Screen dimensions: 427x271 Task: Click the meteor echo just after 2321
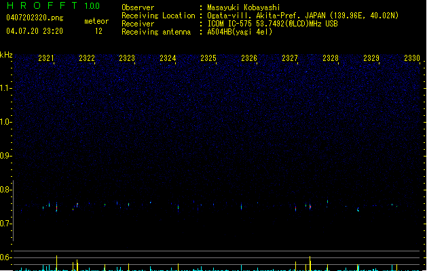click(x=56, y=207)
